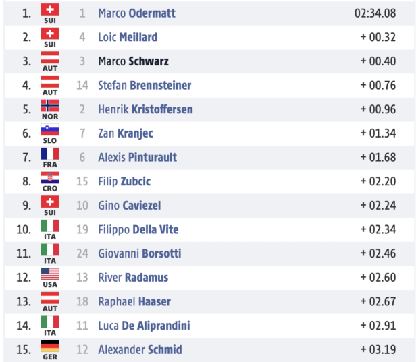Screen dimensions: 416x362
Task: Open Loic Meillard's athlete link
Action: tap(128, 37)
